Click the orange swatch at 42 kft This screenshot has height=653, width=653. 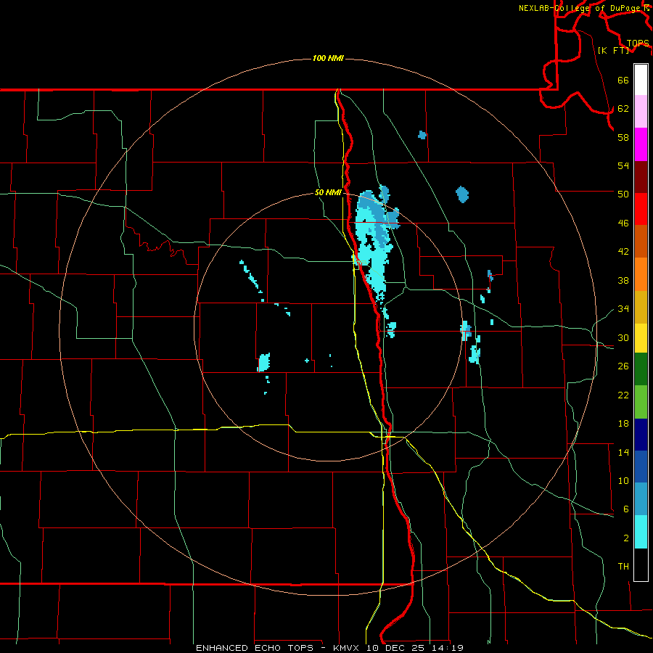(641, 274)
